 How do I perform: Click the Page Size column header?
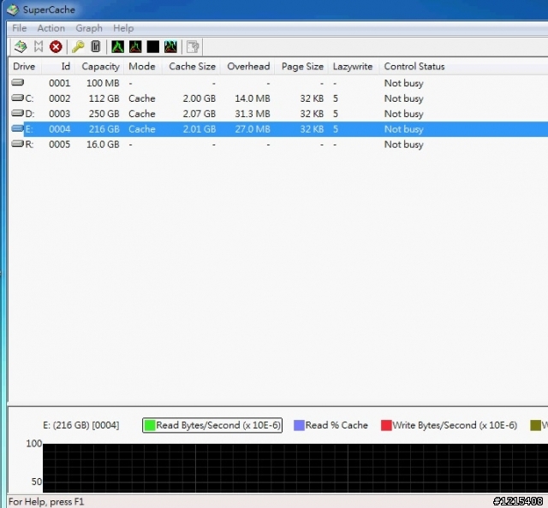pos(301,67)
